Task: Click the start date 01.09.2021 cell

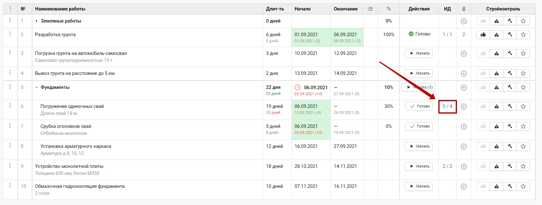Action: coord(306,34)
